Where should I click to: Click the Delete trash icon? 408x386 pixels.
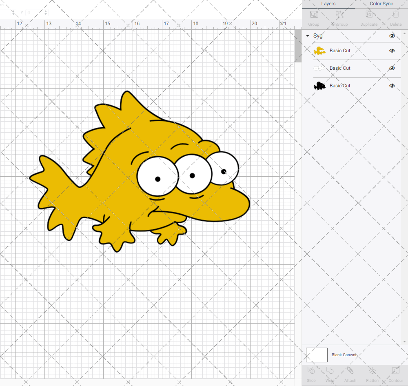[x=395, y=15]
